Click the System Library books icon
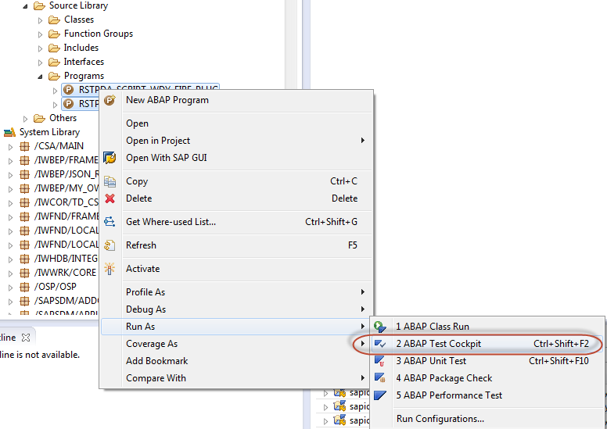Image resolution: width=607 pixels, height=429 pixels. click(x=9, y=132)
